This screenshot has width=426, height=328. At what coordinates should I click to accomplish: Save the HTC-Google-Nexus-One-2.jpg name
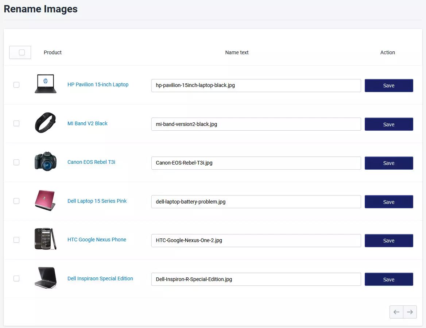tap(389, 241)
